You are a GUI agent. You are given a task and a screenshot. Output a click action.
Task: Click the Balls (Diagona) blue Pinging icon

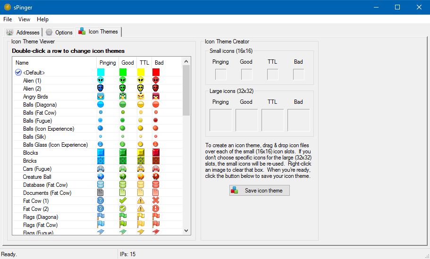(x=101, y=104)
